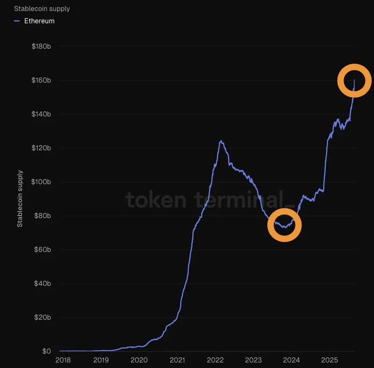Click the 2020 x-axis tick label
Viewport: 374px width, 368px height.
coord(139,360)
